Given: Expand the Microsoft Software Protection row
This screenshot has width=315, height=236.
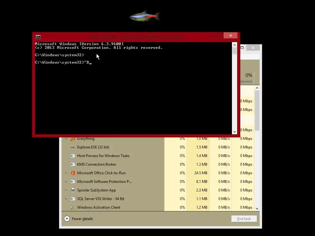Looking at the screenshot, I should tap(66, 182).
